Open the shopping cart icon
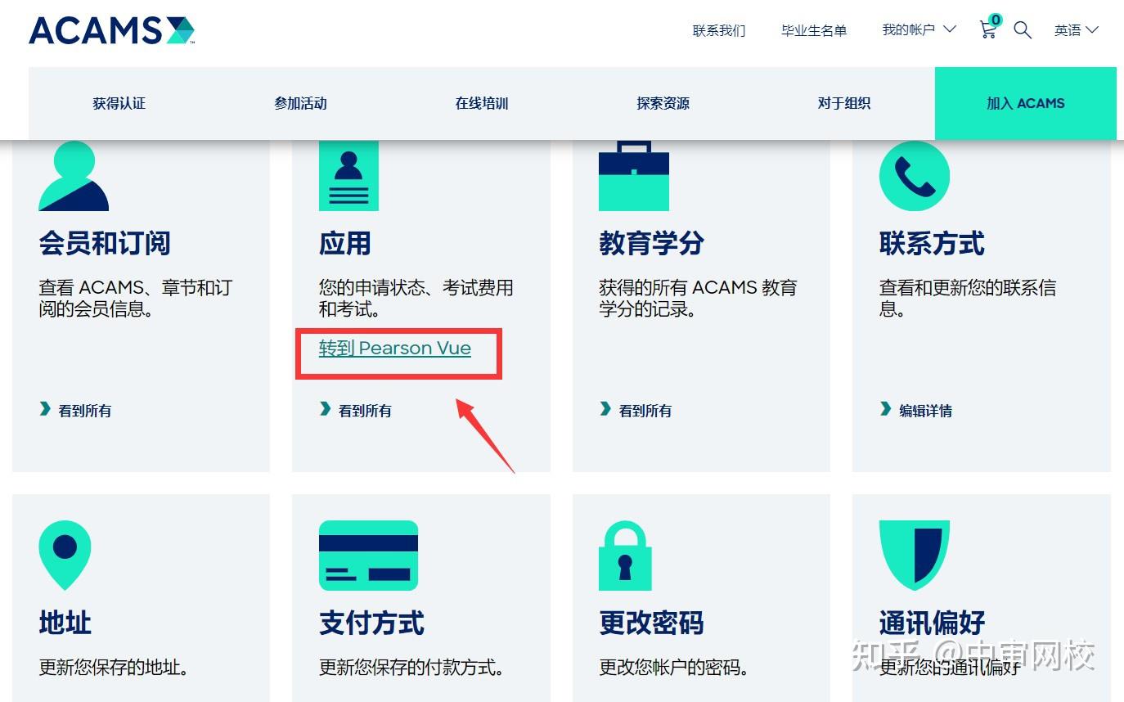1124x702 pixels. coord(989,28)
